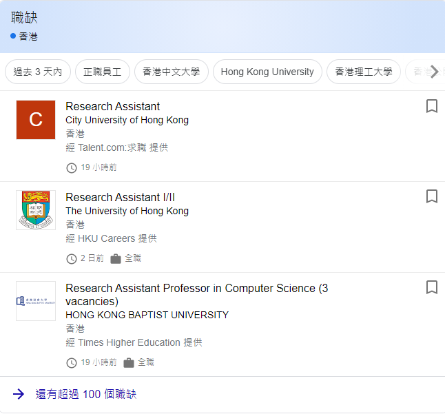Click the University of Hong Kong crest logo
Screen dimensions: 445x414
point(36,210)
